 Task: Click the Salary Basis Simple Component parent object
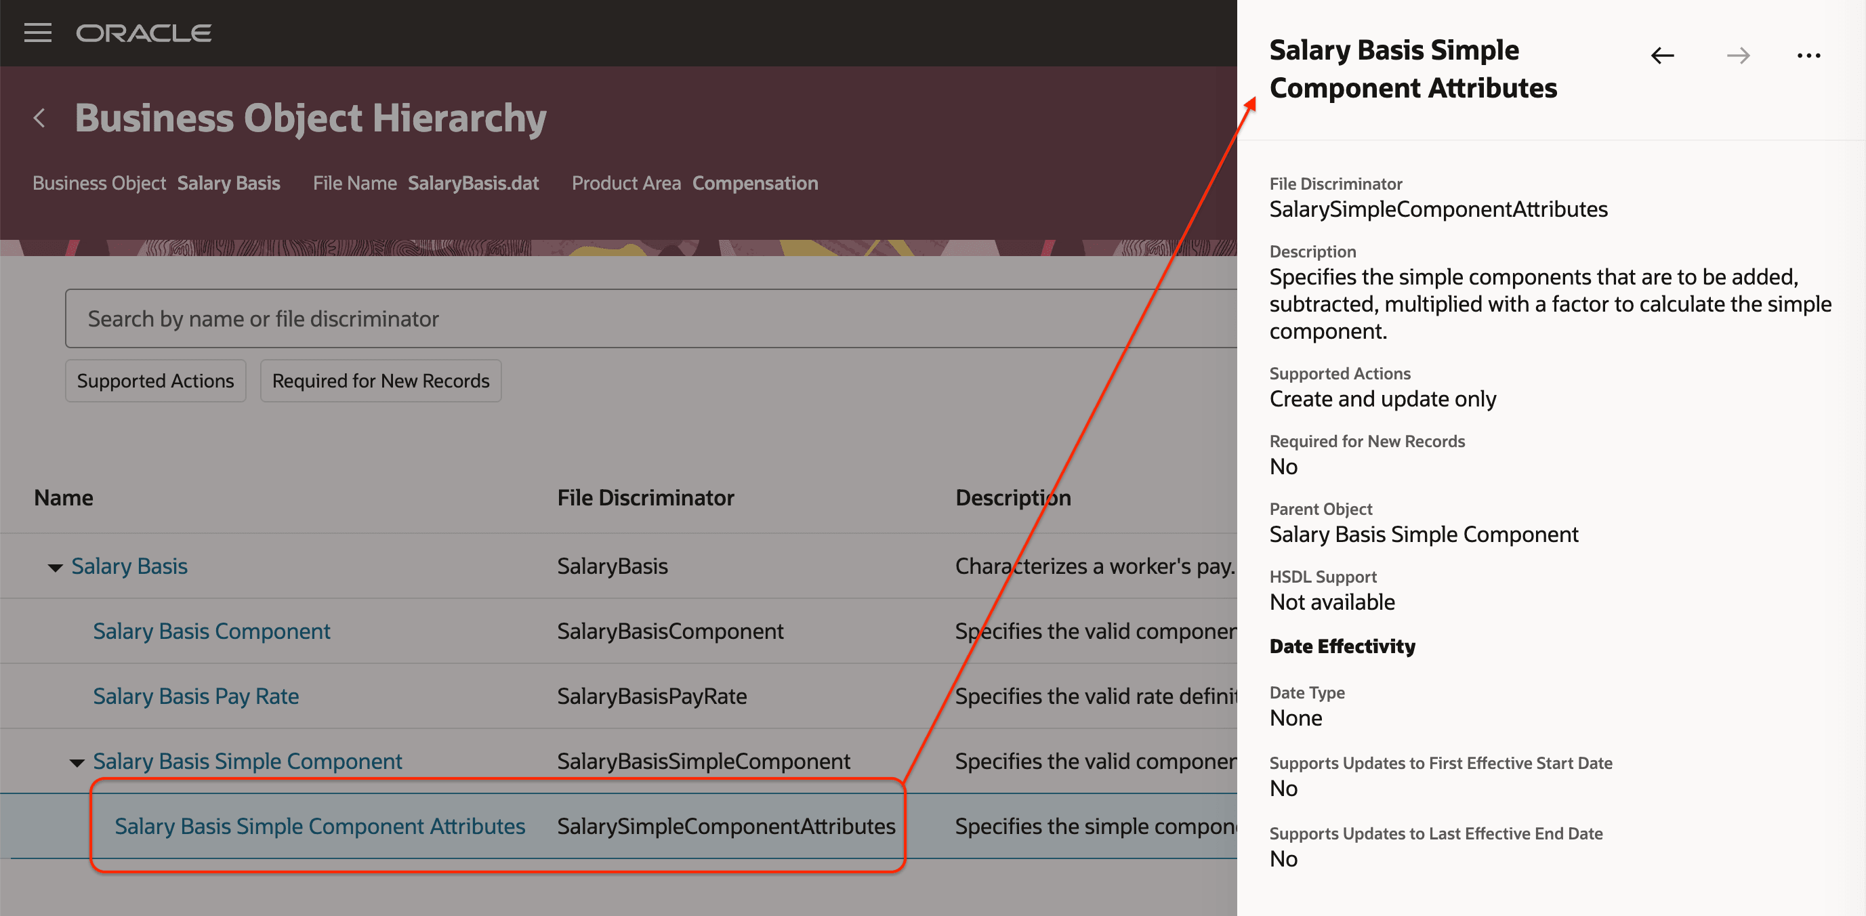pyautogui.click(x=247, y=761)
